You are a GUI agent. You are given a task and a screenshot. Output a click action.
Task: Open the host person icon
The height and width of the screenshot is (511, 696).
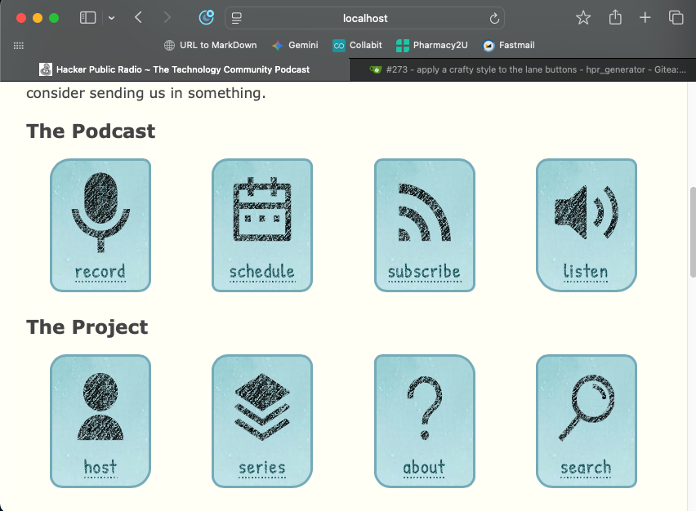pyautogui.click(x=100, y=407)
